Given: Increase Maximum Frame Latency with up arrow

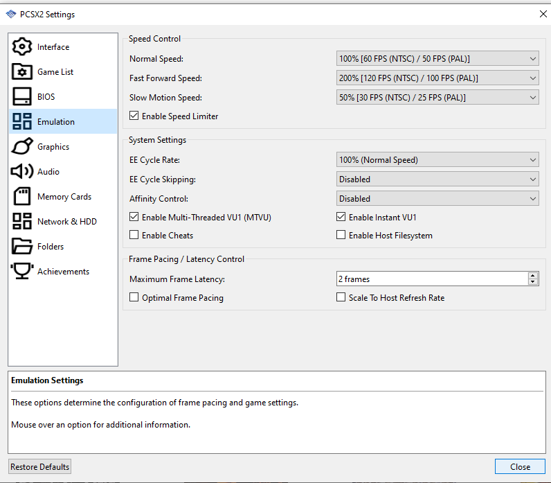Looking at the screenshot, I should pos(533,276).
